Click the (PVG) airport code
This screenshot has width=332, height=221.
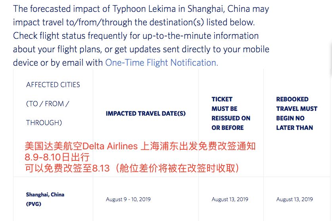point(33,204)
